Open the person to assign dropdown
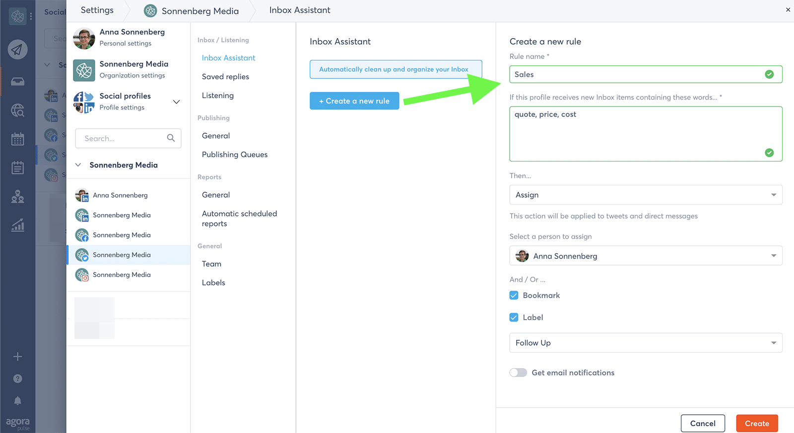This screenshot has height=433, width=794. 645,256
